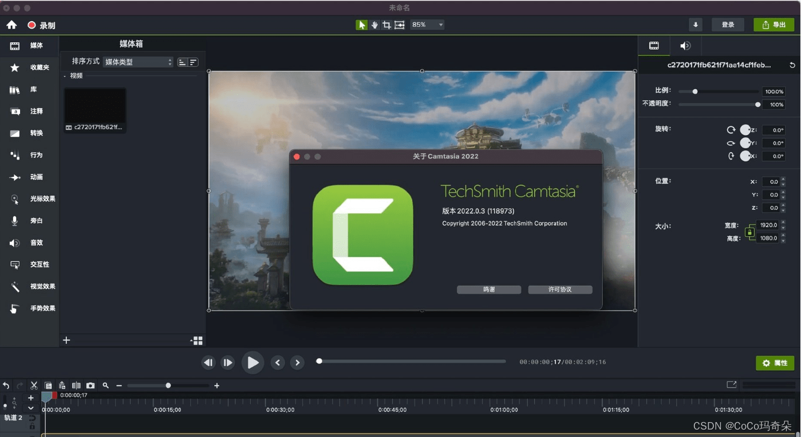This screenshot has width=801, height=437.
Task: Collapse the 视频 section in media bin
Action: (65, 76)
